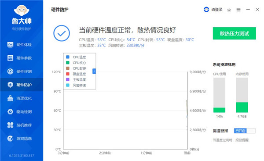Click 请登录 to sign in
Screen dimensions: 264x161
tap(213, 10)
